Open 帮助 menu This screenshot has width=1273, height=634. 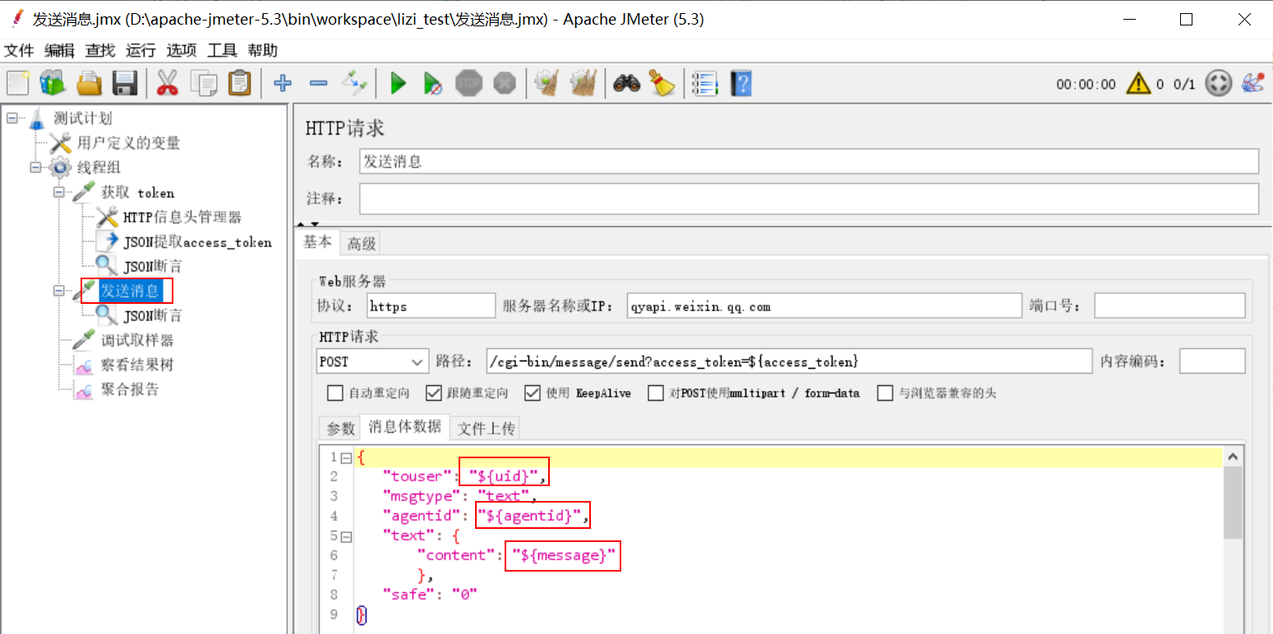click(x=263, y=50)
